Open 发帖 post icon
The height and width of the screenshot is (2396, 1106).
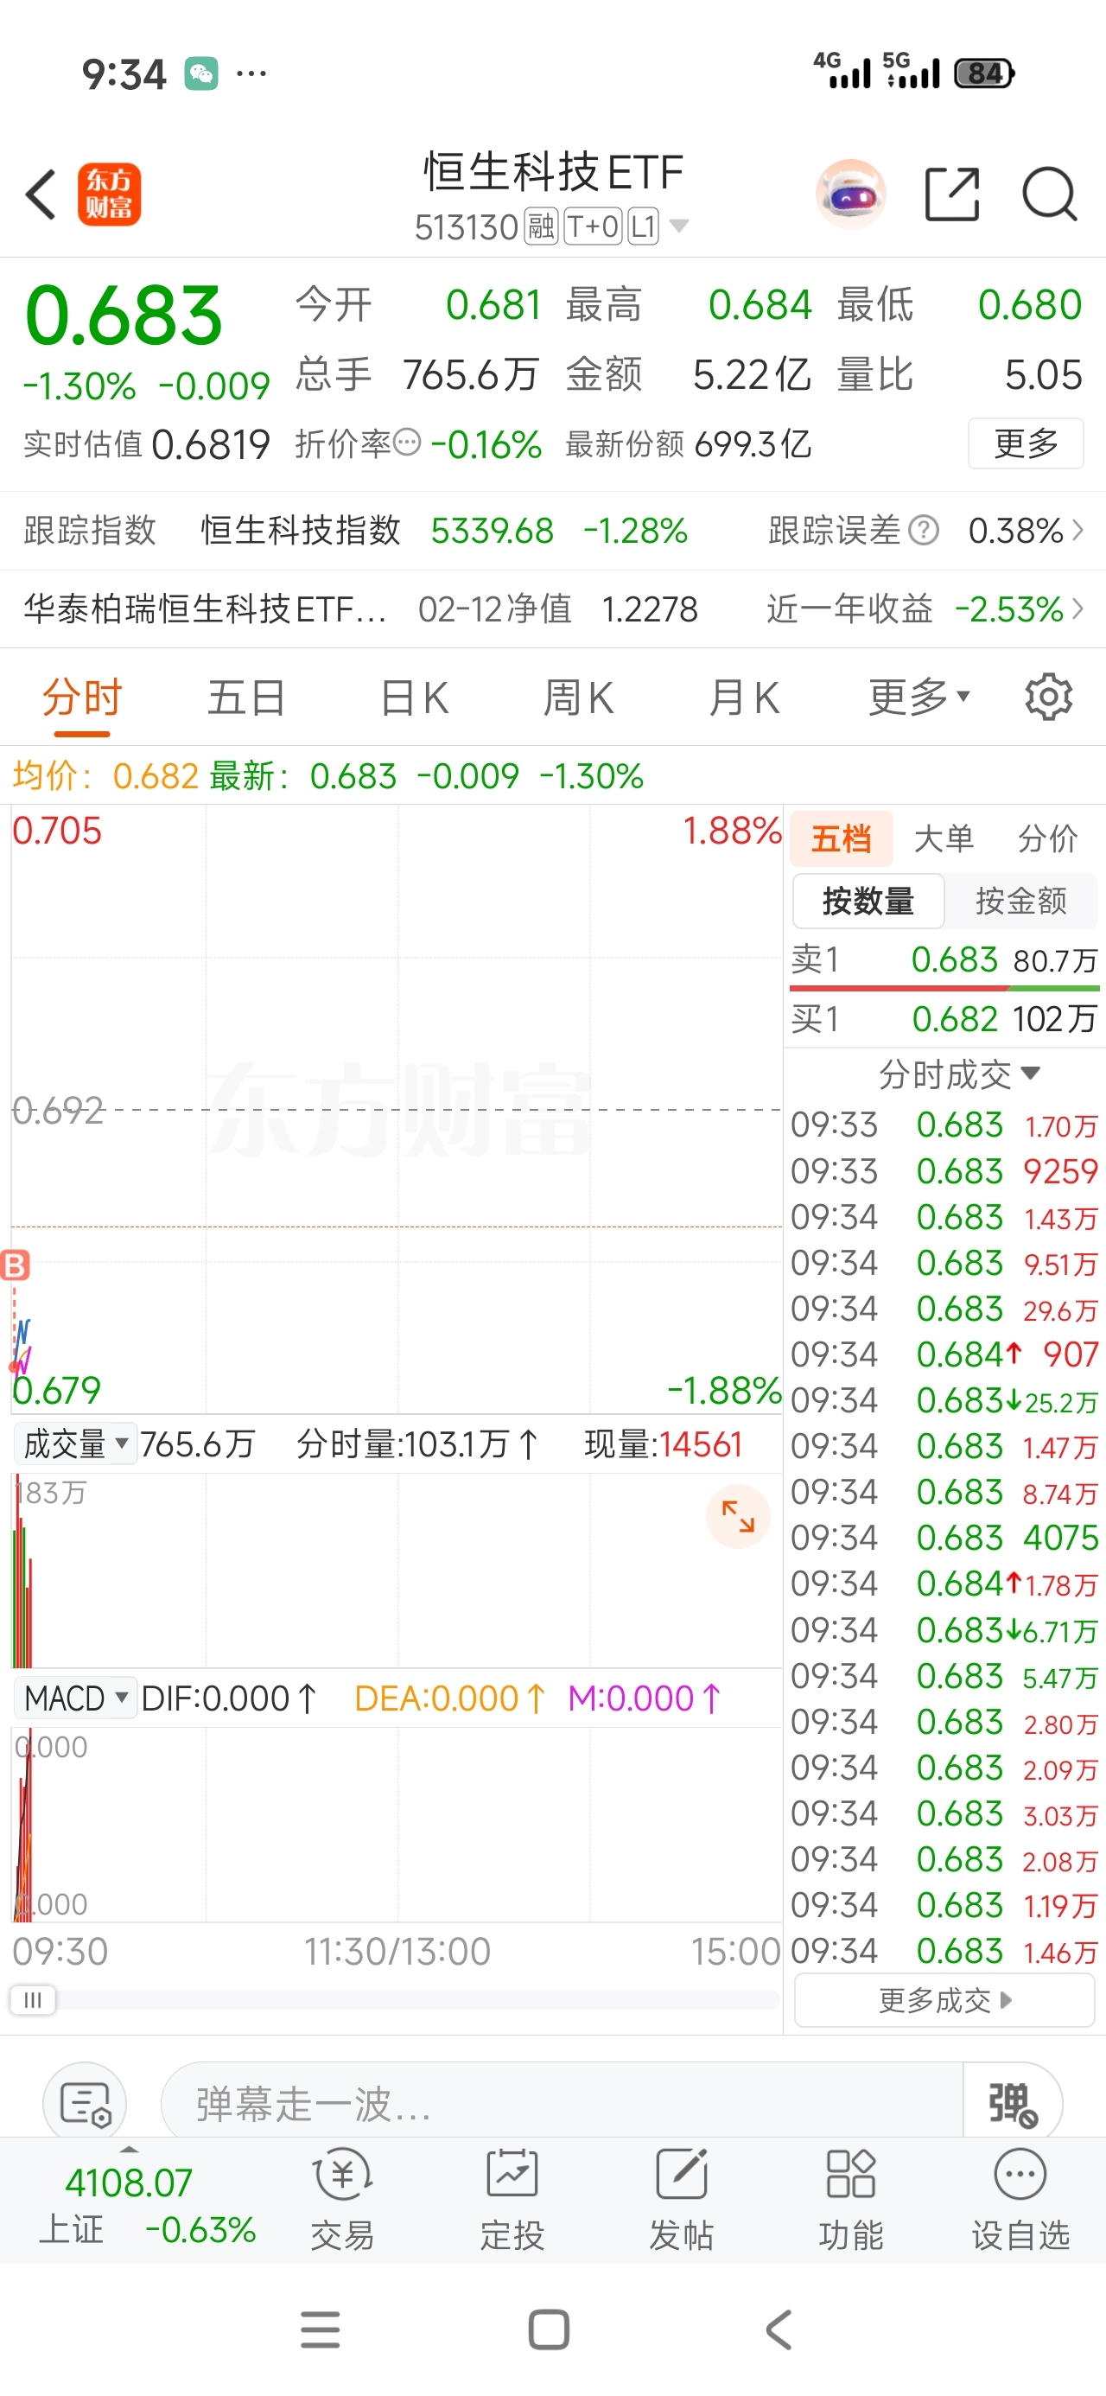point(681,2199)
